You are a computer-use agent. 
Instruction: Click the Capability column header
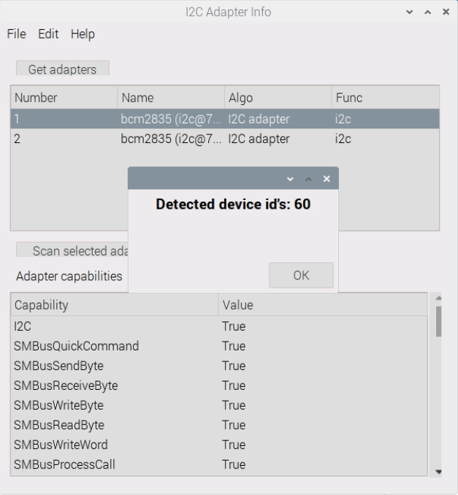114,305
